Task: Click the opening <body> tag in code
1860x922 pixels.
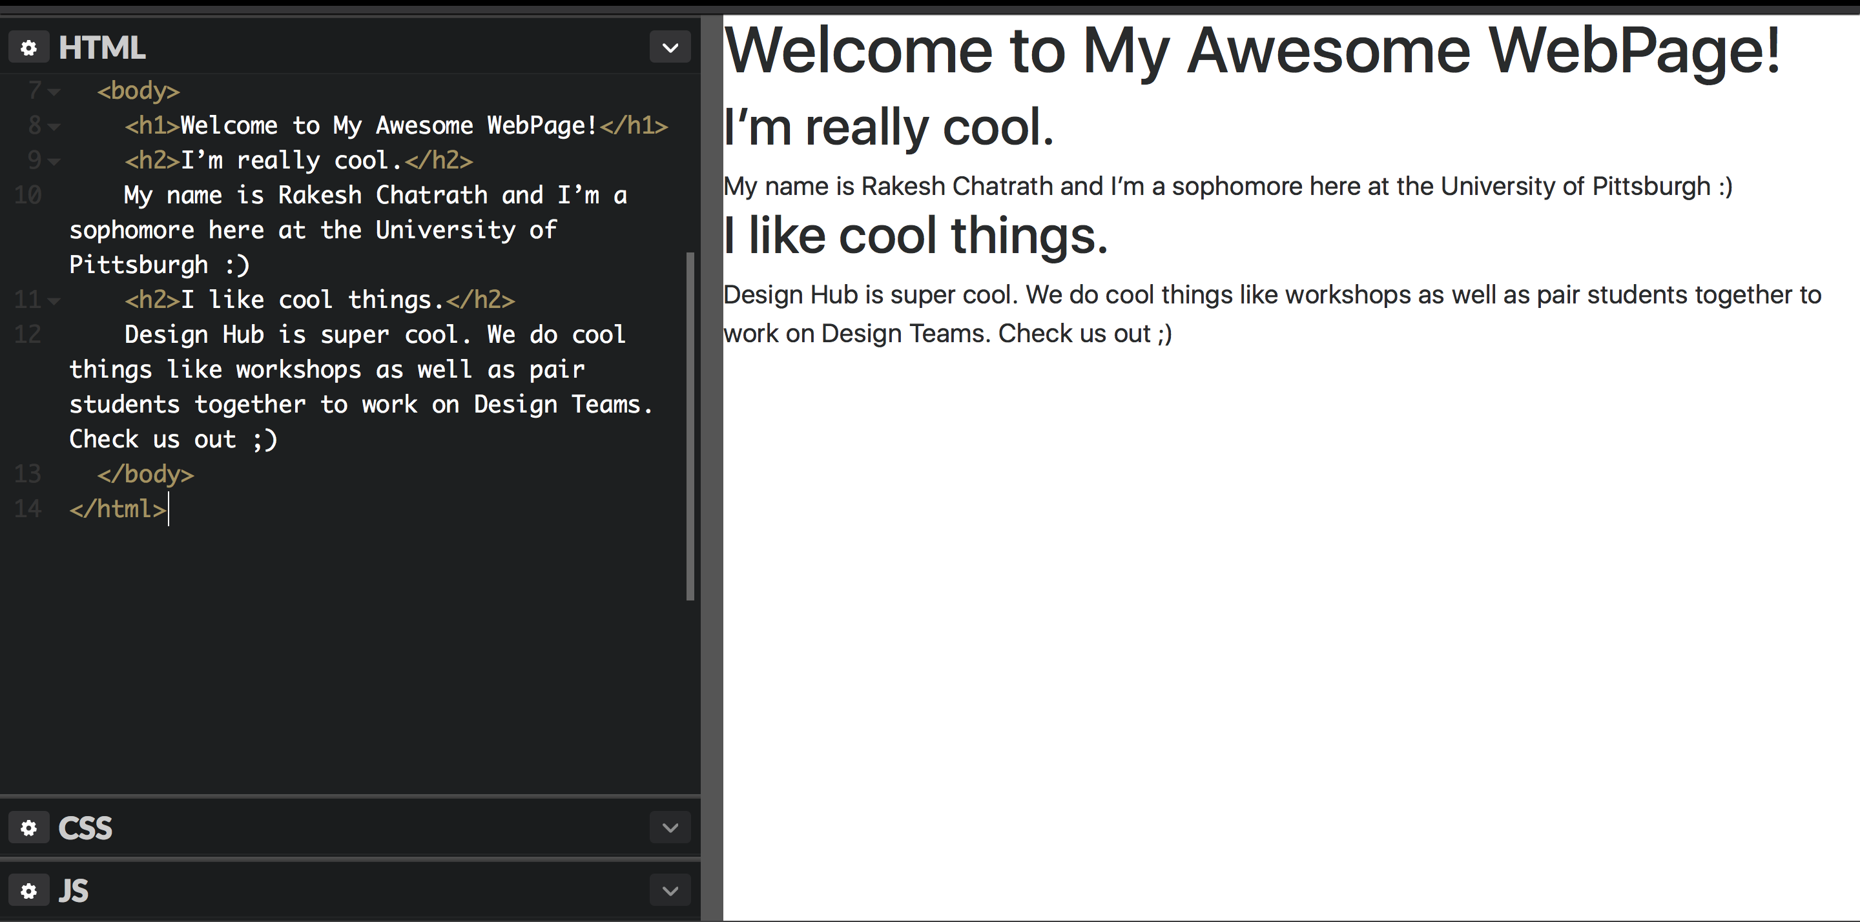Action: [x=138, y=91]
